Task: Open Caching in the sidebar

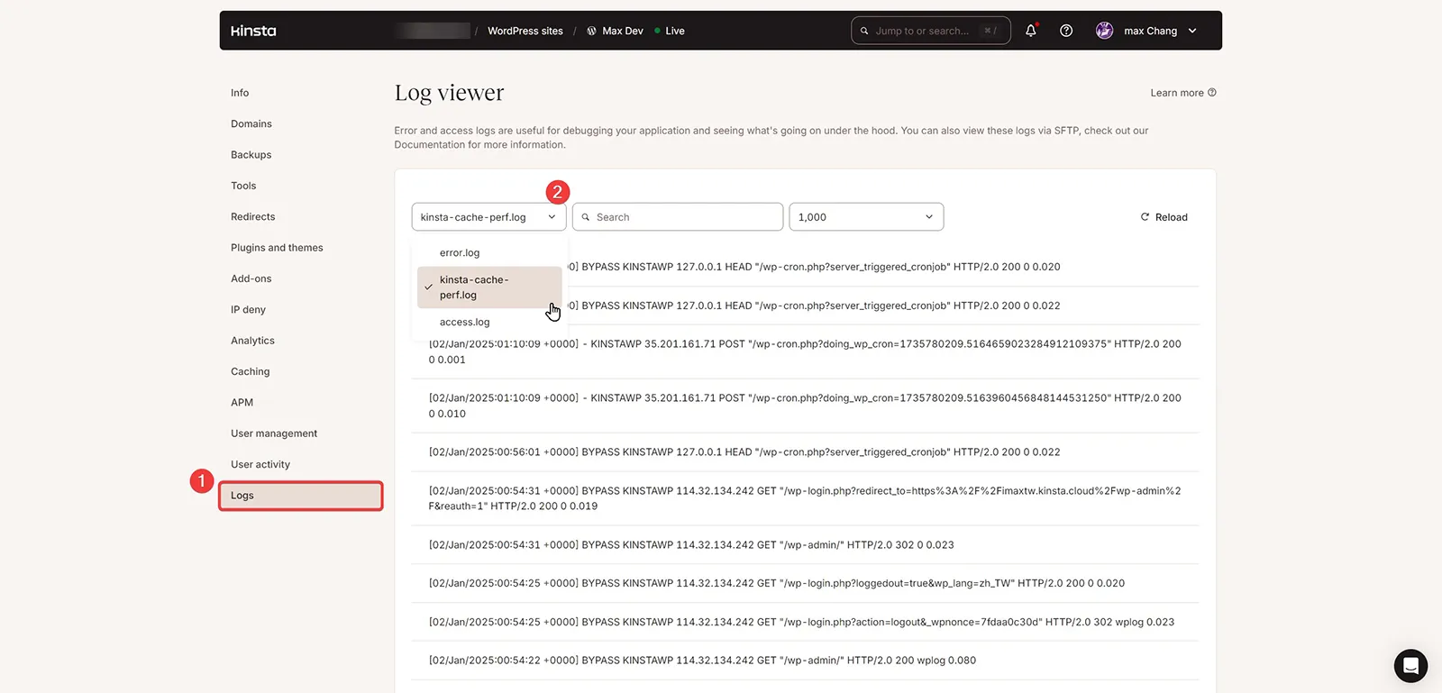Action: coord(251,371)
